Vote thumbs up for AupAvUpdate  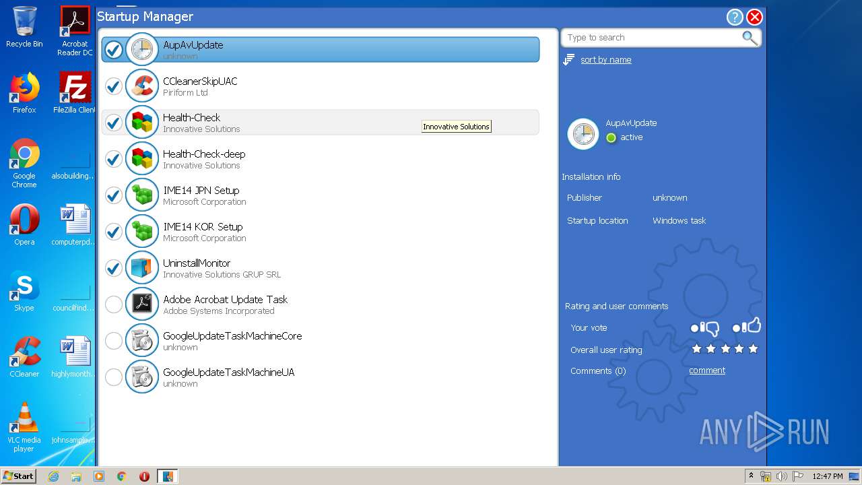coord(746,326)
